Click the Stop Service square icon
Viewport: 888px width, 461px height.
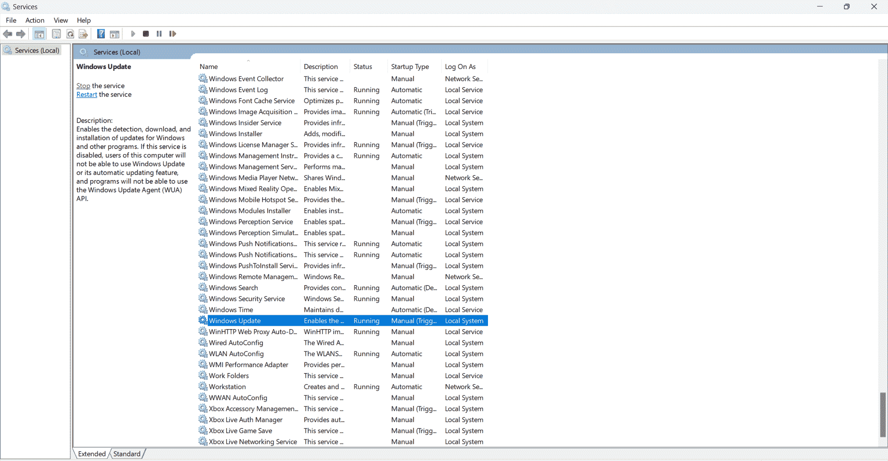click(x=146, y=34)
